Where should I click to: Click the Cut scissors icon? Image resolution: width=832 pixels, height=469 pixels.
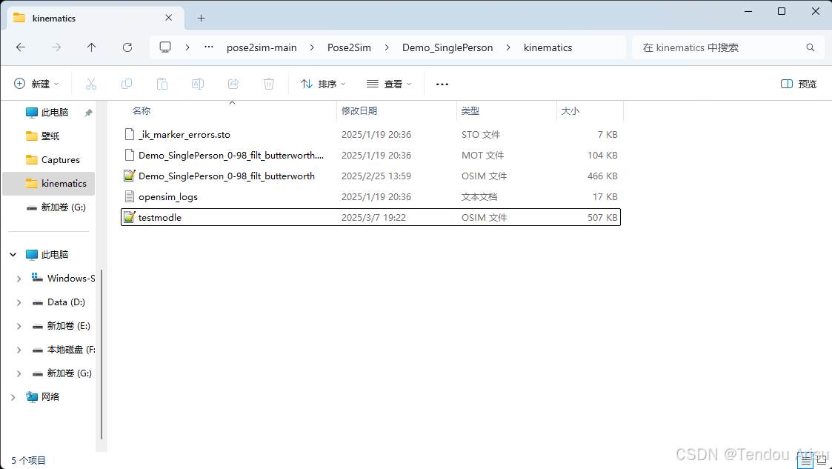91,84
